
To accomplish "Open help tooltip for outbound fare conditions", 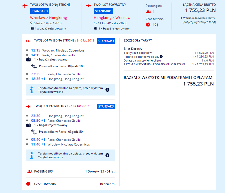I will tap(107, 90).
